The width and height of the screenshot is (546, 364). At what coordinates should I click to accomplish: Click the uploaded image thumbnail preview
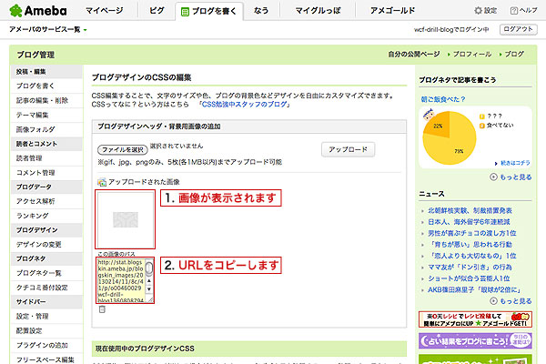125,219
